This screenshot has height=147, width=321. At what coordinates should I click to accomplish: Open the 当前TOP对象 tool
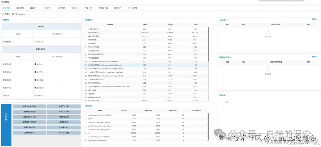(64, 112)
